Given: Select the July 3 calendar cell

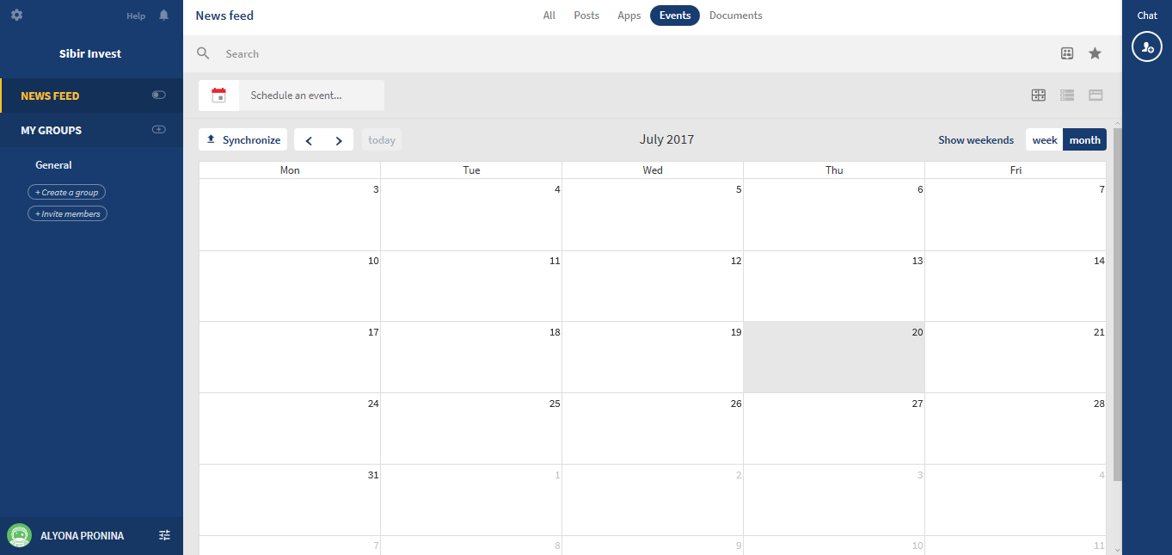Looking at the screenshot, I should (x=290, y=214).
